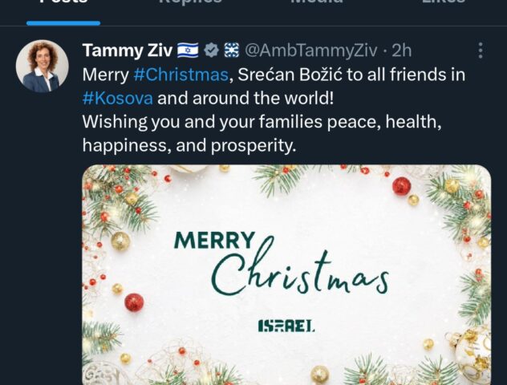Open the #Kosova hashtag link
507x385 pixels.
[118, 99]
